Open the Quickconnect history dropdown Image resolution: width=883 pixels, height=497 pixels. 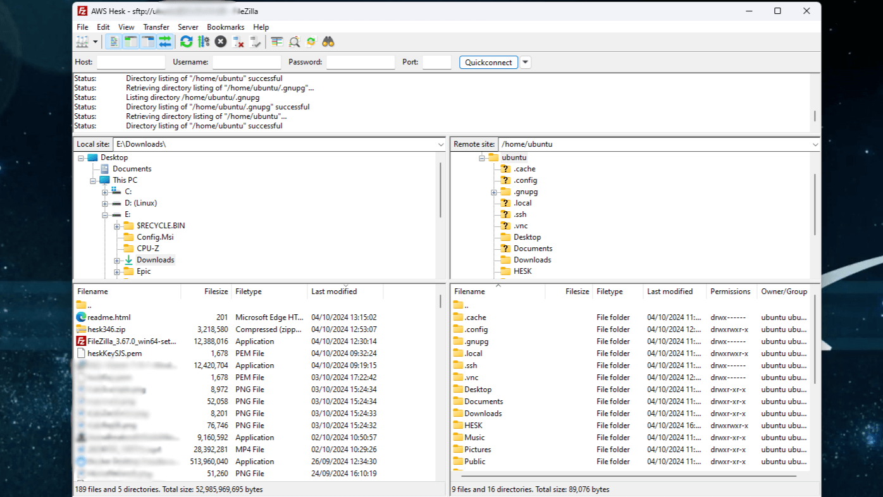(x=525, y=62)
